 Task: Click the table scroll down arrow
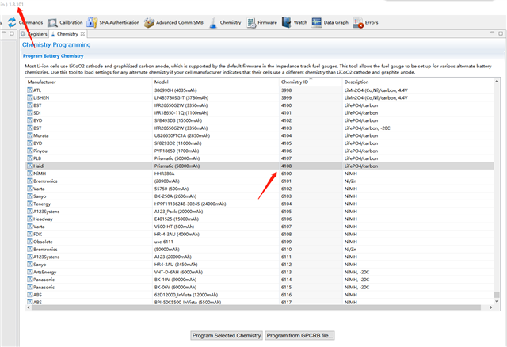pos(497,301)
